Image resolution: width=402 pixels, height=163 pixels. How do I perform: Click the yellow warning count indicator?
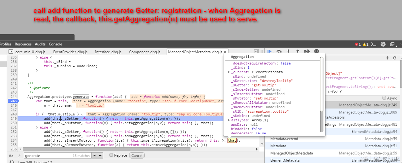coord(366,44)
